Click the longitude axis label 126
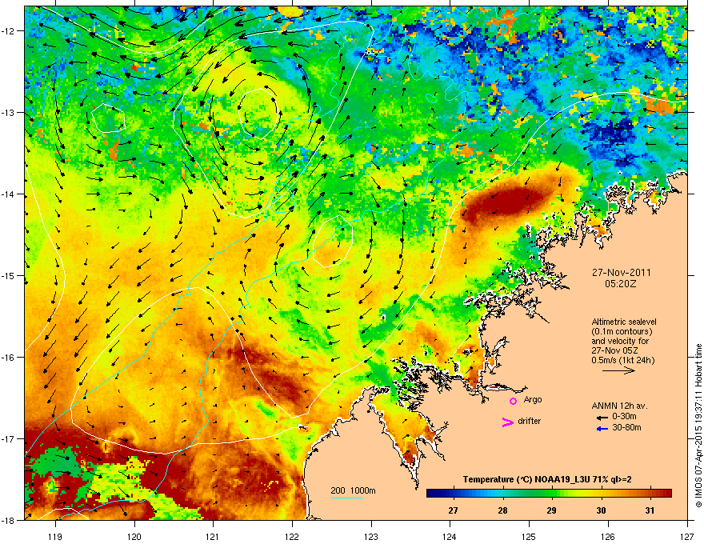The width and height of the screenshot is (704, 544). (608, 536)
